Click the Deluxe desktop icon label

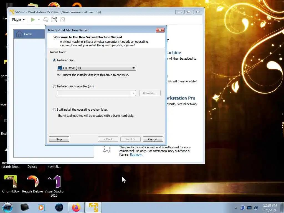pyautogui.click(x=32, y=166)
